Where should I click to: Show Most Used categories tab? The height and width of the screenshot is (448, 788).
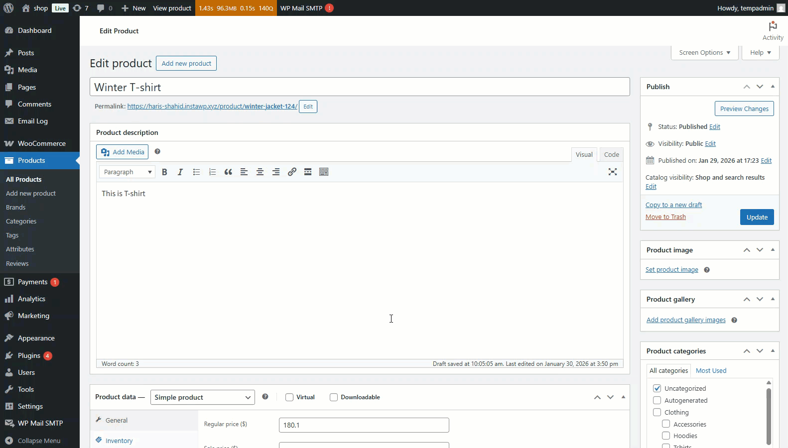pos(711,371)
